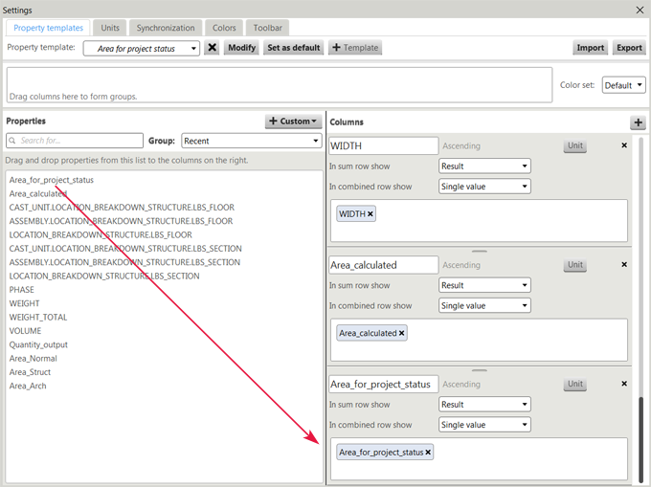The width and height of the screenshot is (651, 487).
Task: Click the property search field
Action: 75,141
